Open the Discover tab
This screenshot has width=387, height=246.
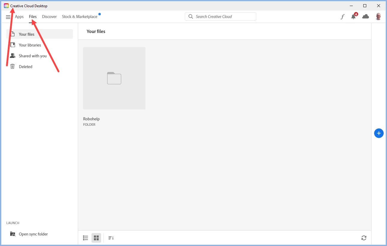coord(49,16)
